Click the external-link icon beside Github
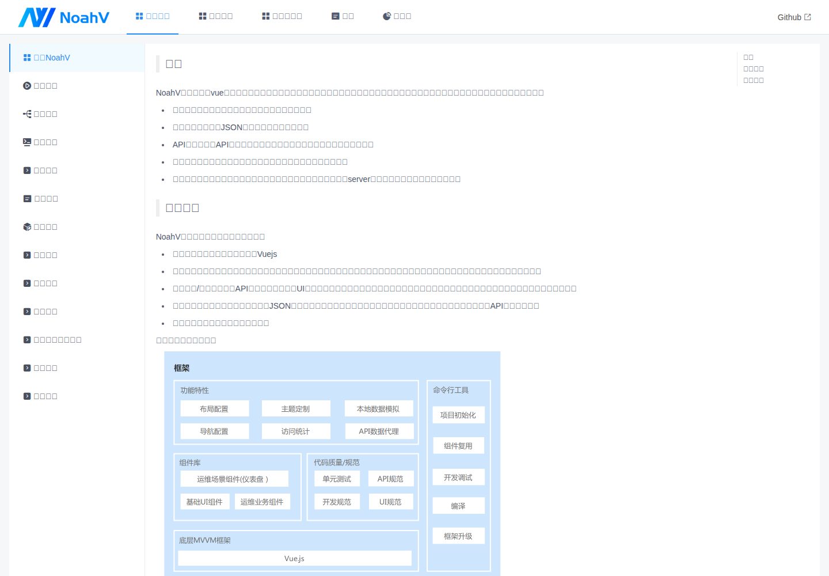 coord(808,17)
